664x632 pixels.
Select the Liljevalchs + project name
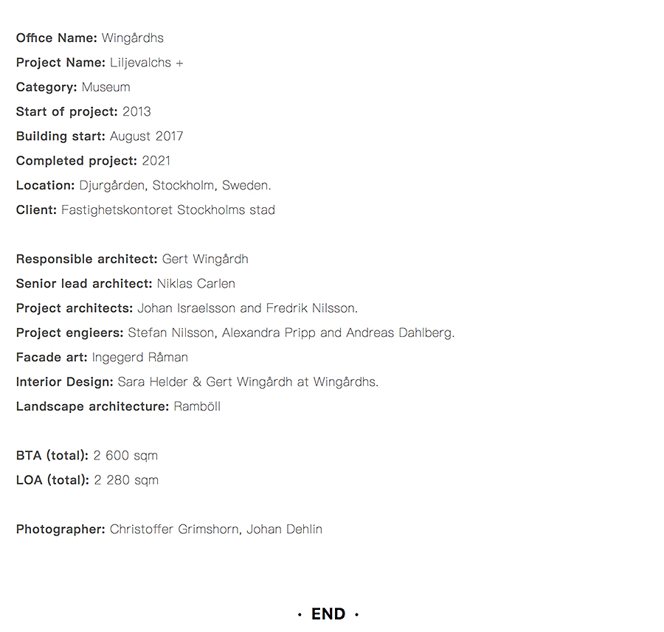147,63
